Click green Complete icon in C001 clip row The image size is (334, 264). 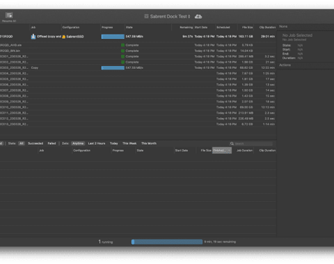tap(122, 56)
